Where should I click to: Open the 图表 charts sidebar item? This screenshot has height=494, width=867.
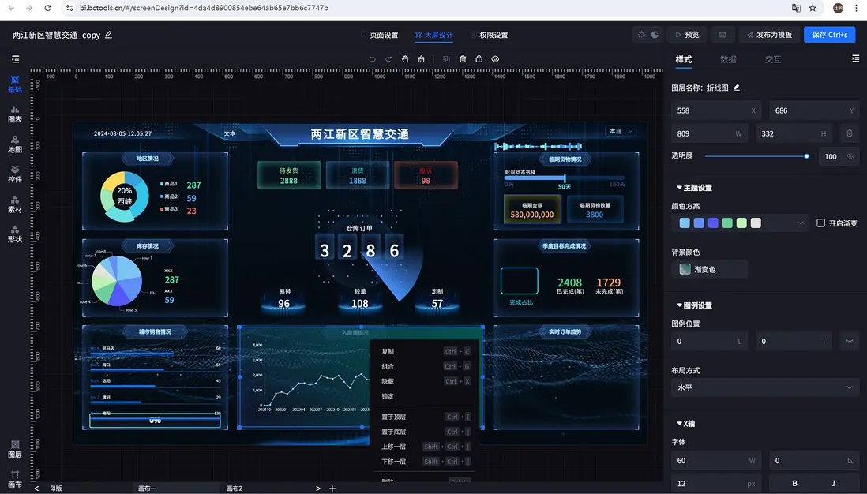[15, 114]
